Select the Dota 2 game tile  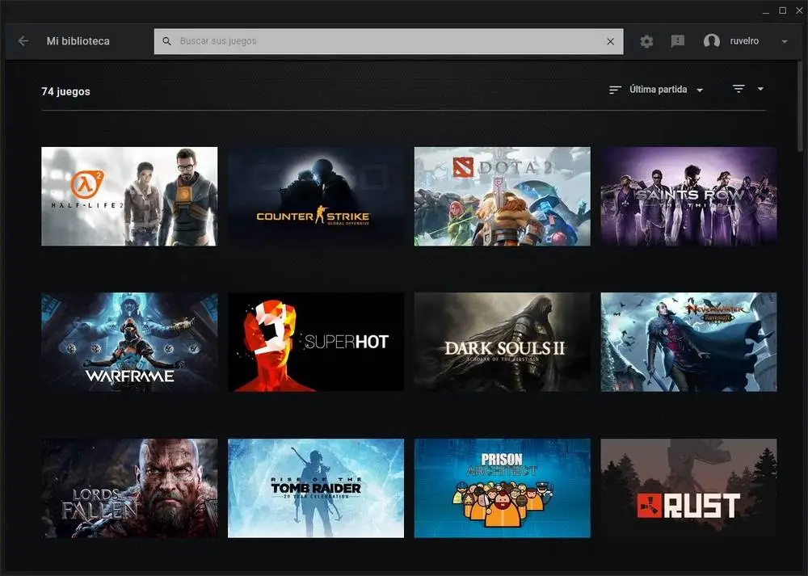503,196
